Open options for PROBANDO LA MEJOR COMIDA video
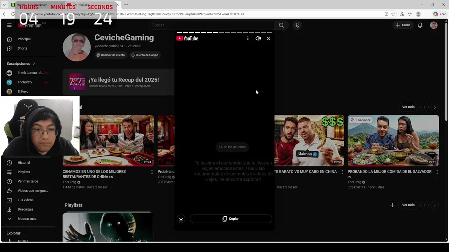The image size is (449, 252). tap(437, 172)
